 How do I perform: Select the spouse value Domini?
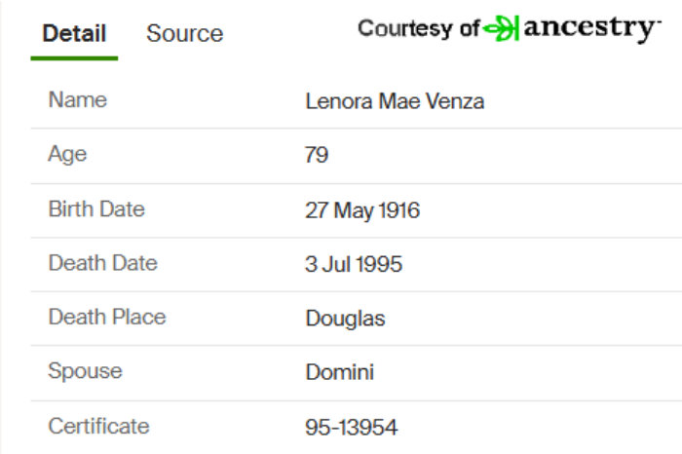pyautogui.click(x=340, y=373)
